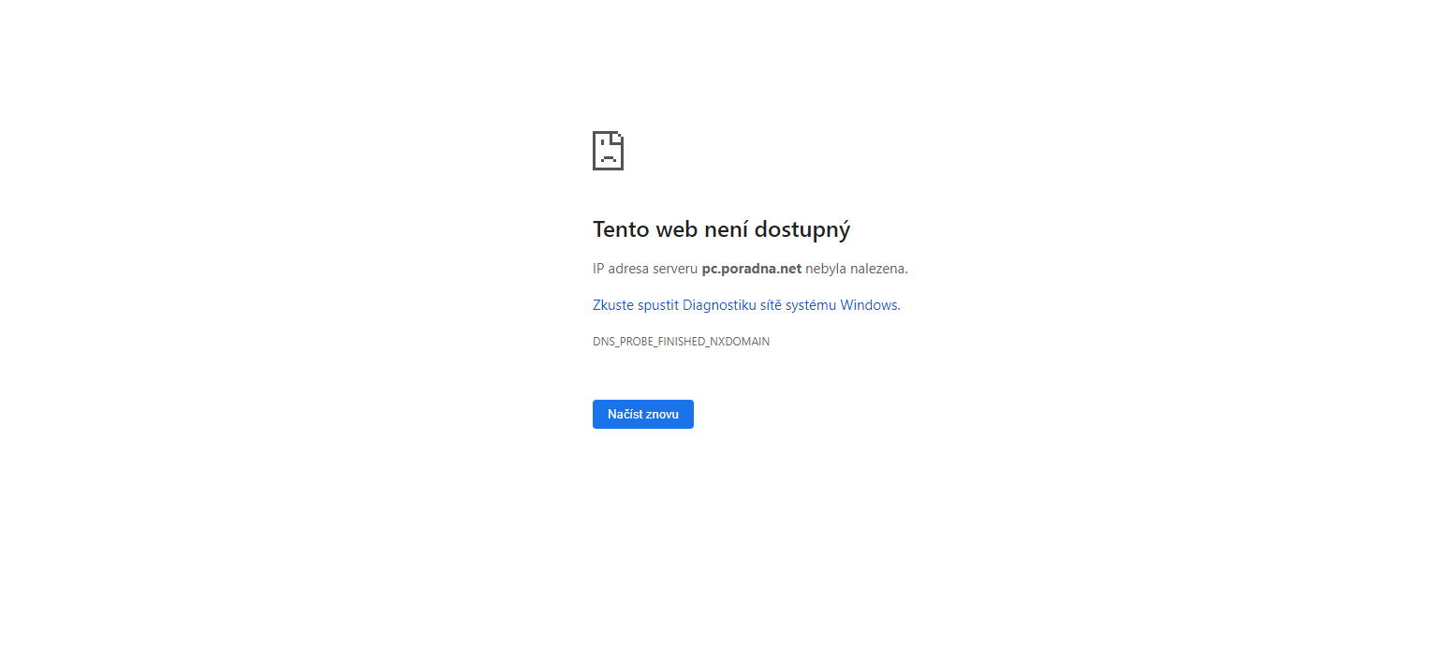
Task: Click the pc.poradna.net server name text
Action: [751, 269]
